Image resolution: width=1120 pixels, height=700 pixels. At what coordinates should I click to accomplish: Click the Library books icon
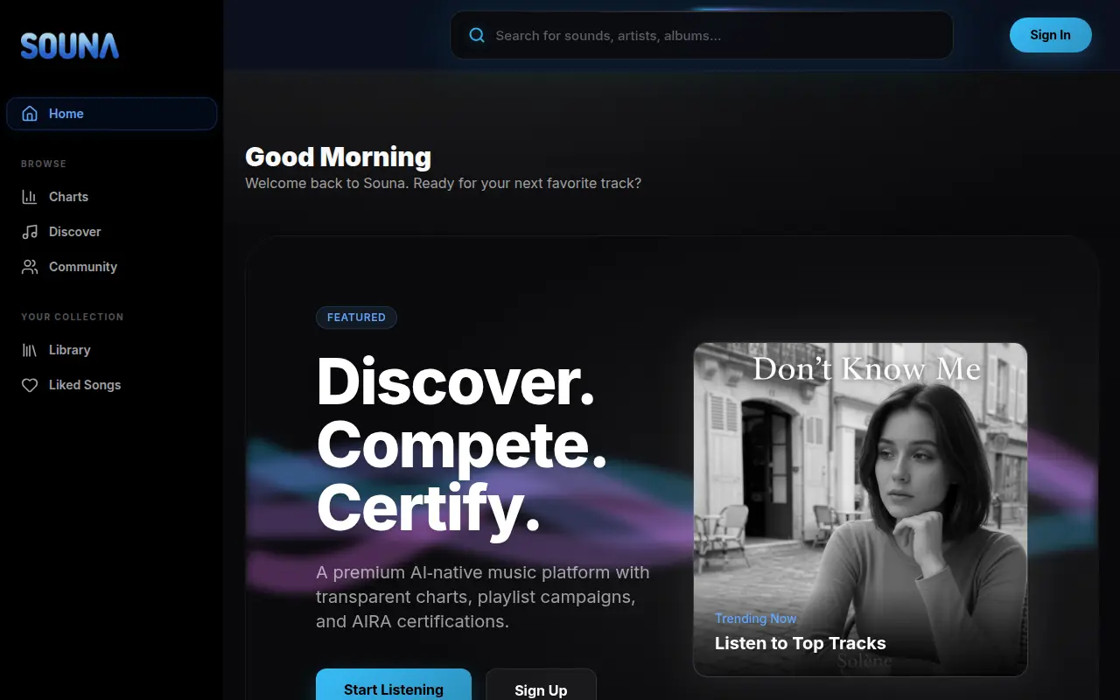click(x=30, y=350)
